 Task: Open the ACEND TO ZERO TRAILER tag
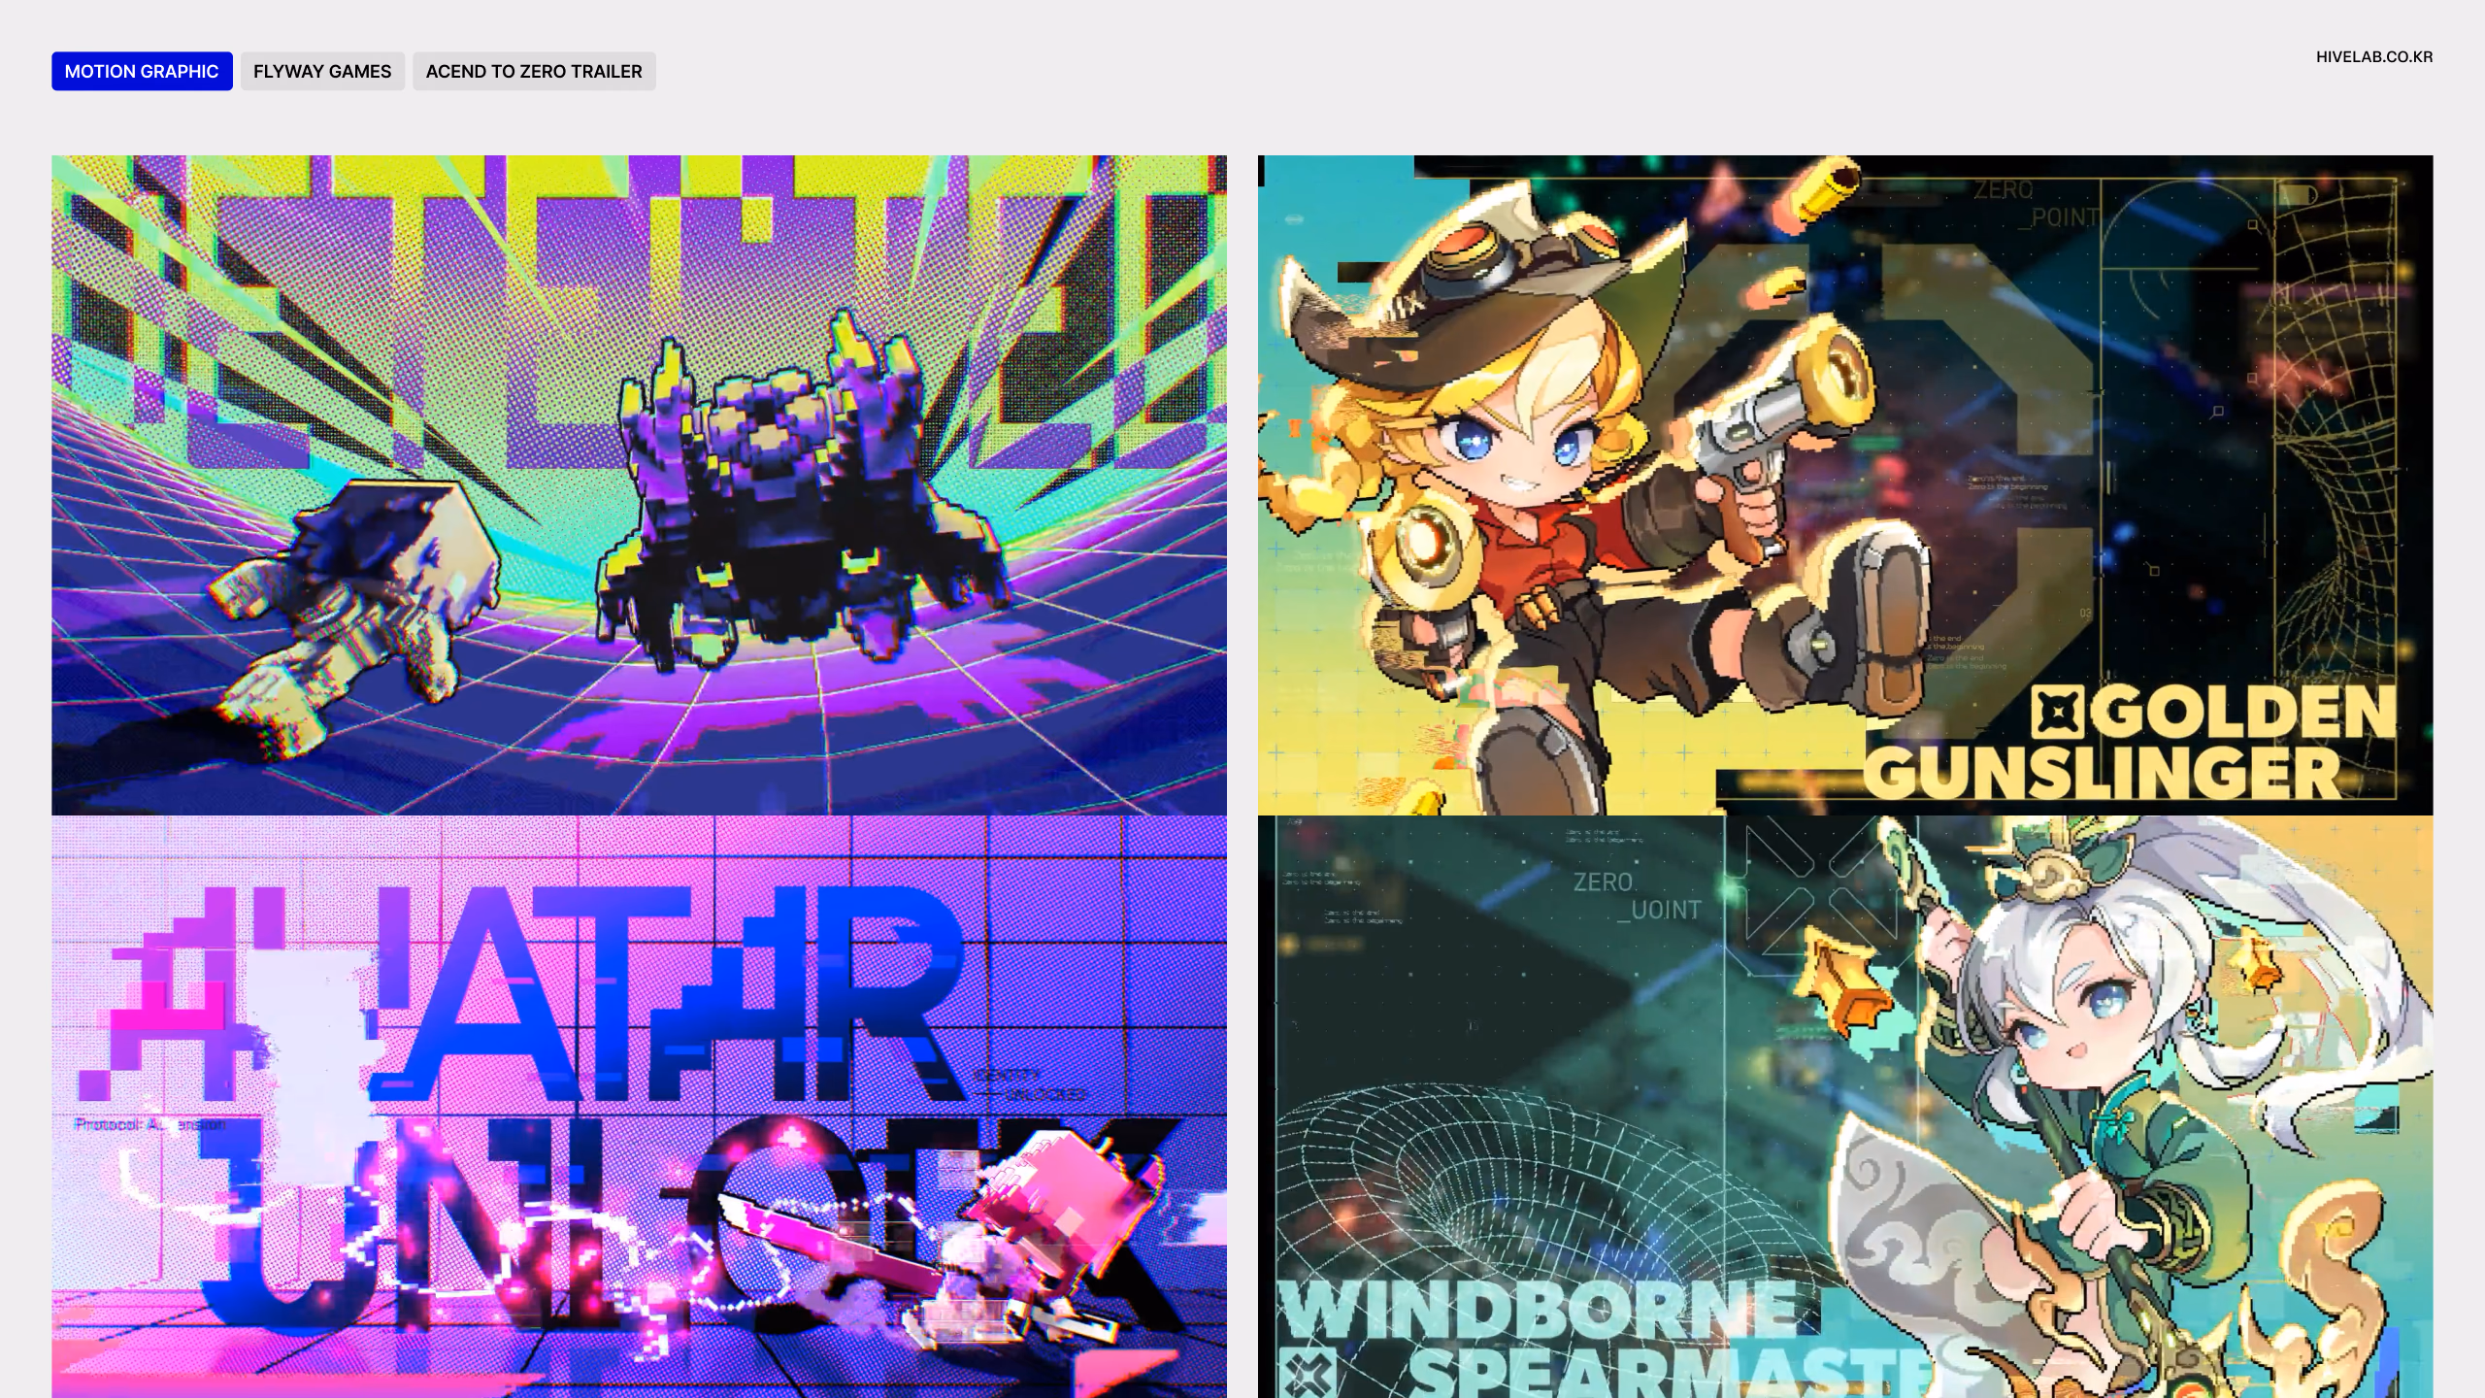[534, 71]
